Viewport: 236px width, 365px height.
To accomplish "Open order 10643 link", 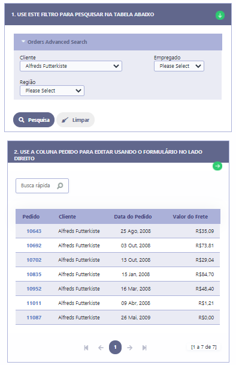I will (x=34, y=231).
